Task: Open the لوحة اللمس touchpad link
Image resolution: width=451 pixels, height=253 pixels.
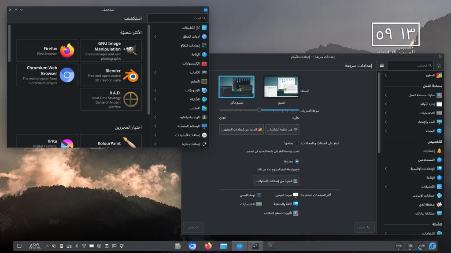Action: click(x=251, y=195)
